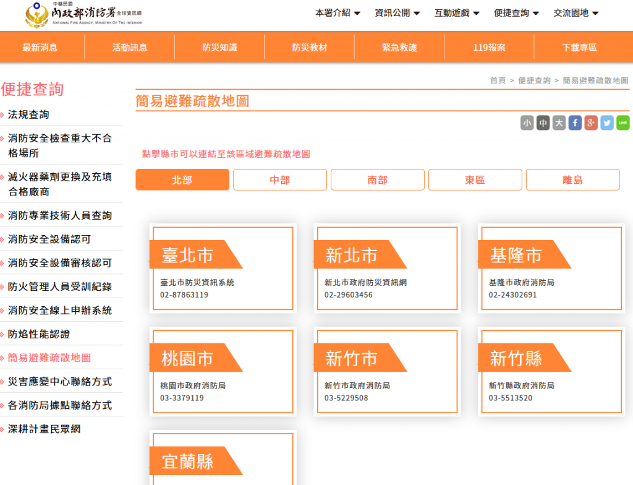Image resolution: width=633 pixels, height=485 pixels.
Task: Open 消防安全設備審核認可 sidebar link
Action: [x=60, y=263]
